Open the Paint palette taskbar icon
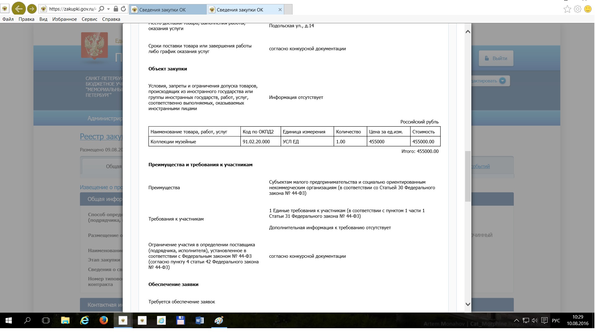Viewport: 595px width, 335px height. click(x=219, y=320)
